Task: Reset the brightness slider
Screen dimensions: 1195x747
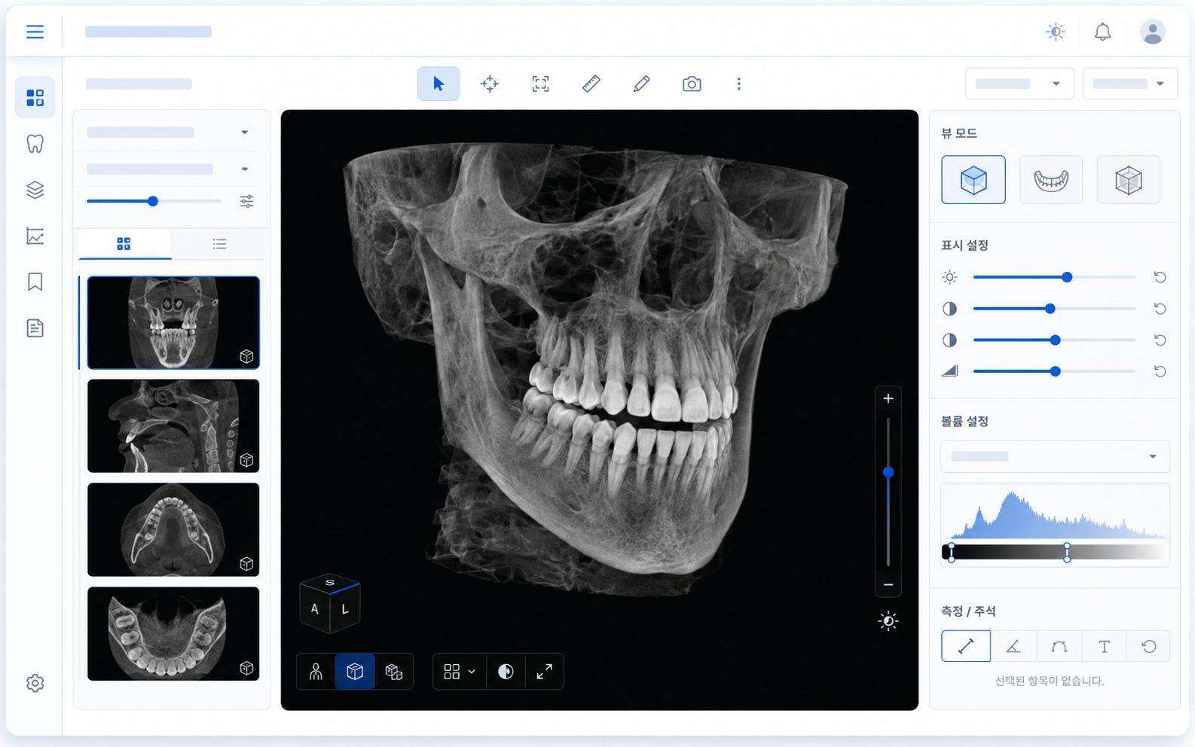Action: click(1160, 277)
